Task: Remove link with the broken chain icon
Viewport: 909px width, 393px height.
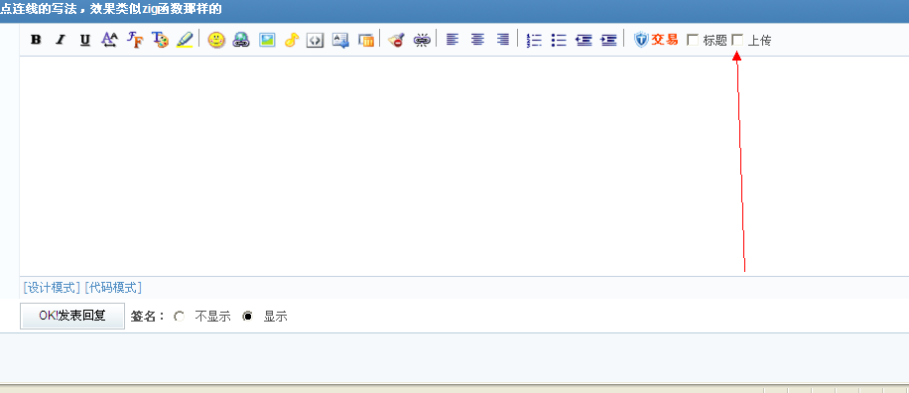Action: pyautogui.click(x=422, y=40)
